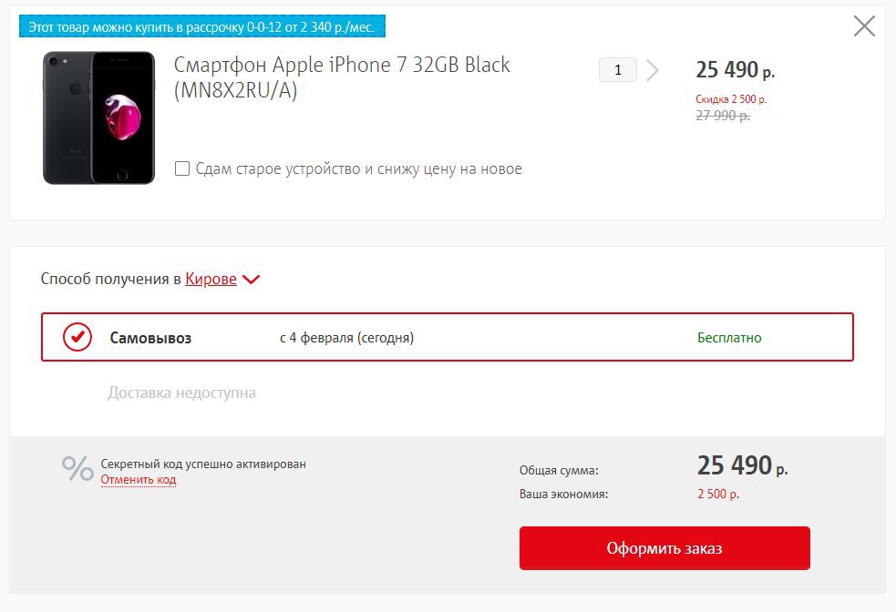Expand the city chevron next to Кирове
Viewport: 896px width, 612px height.
(252, 280)
